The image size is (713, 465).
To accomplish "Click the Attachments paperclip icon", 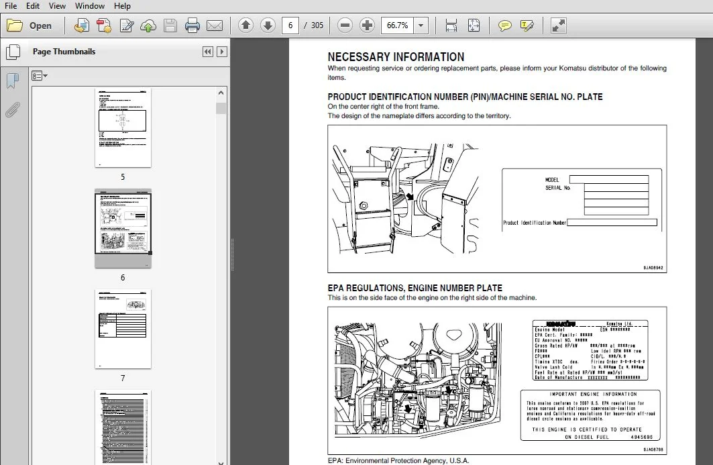I will click(13, 109).
